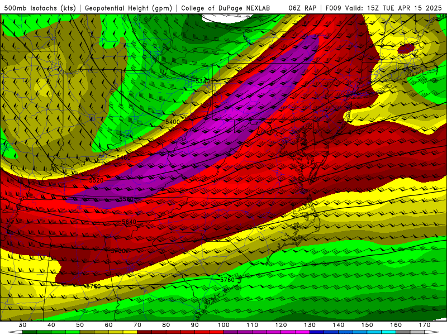Select the bright magenta 125-130 kt legend swatch

pos(303,332)
